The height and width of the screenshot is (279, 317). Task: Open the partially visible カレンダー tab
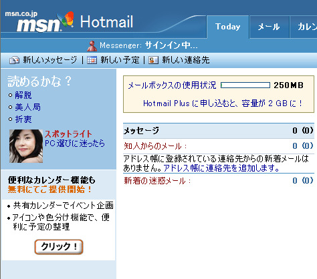(304, 27)
